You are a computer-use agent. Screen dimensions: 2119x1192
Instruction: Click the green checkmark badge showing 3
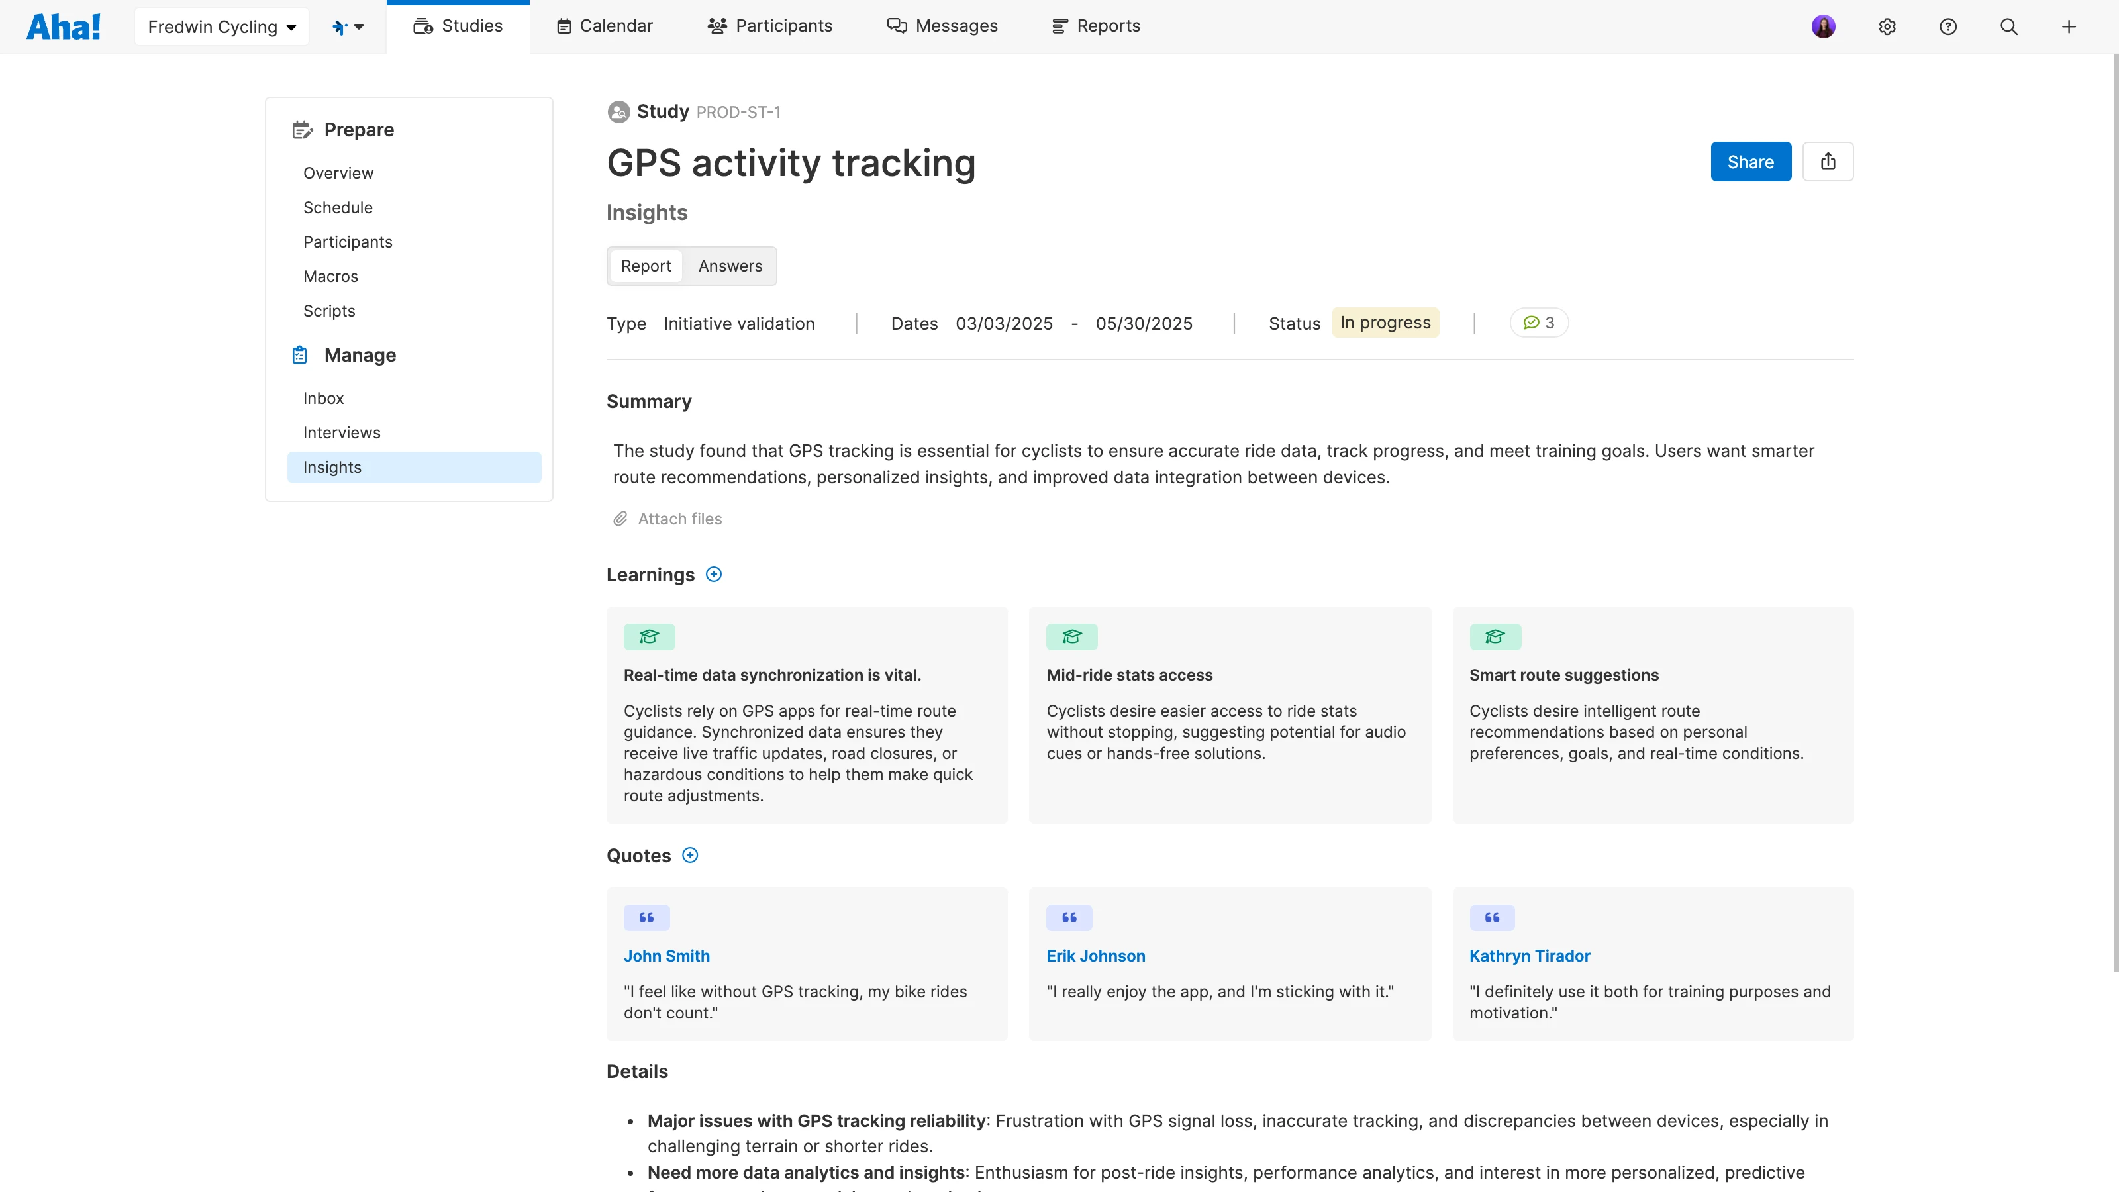1538,323
